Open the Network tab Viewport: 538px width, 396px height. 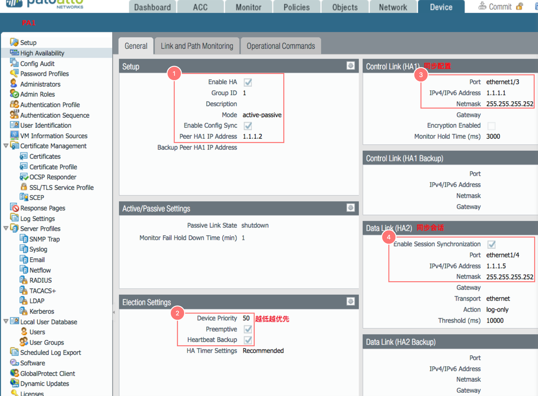393,7
